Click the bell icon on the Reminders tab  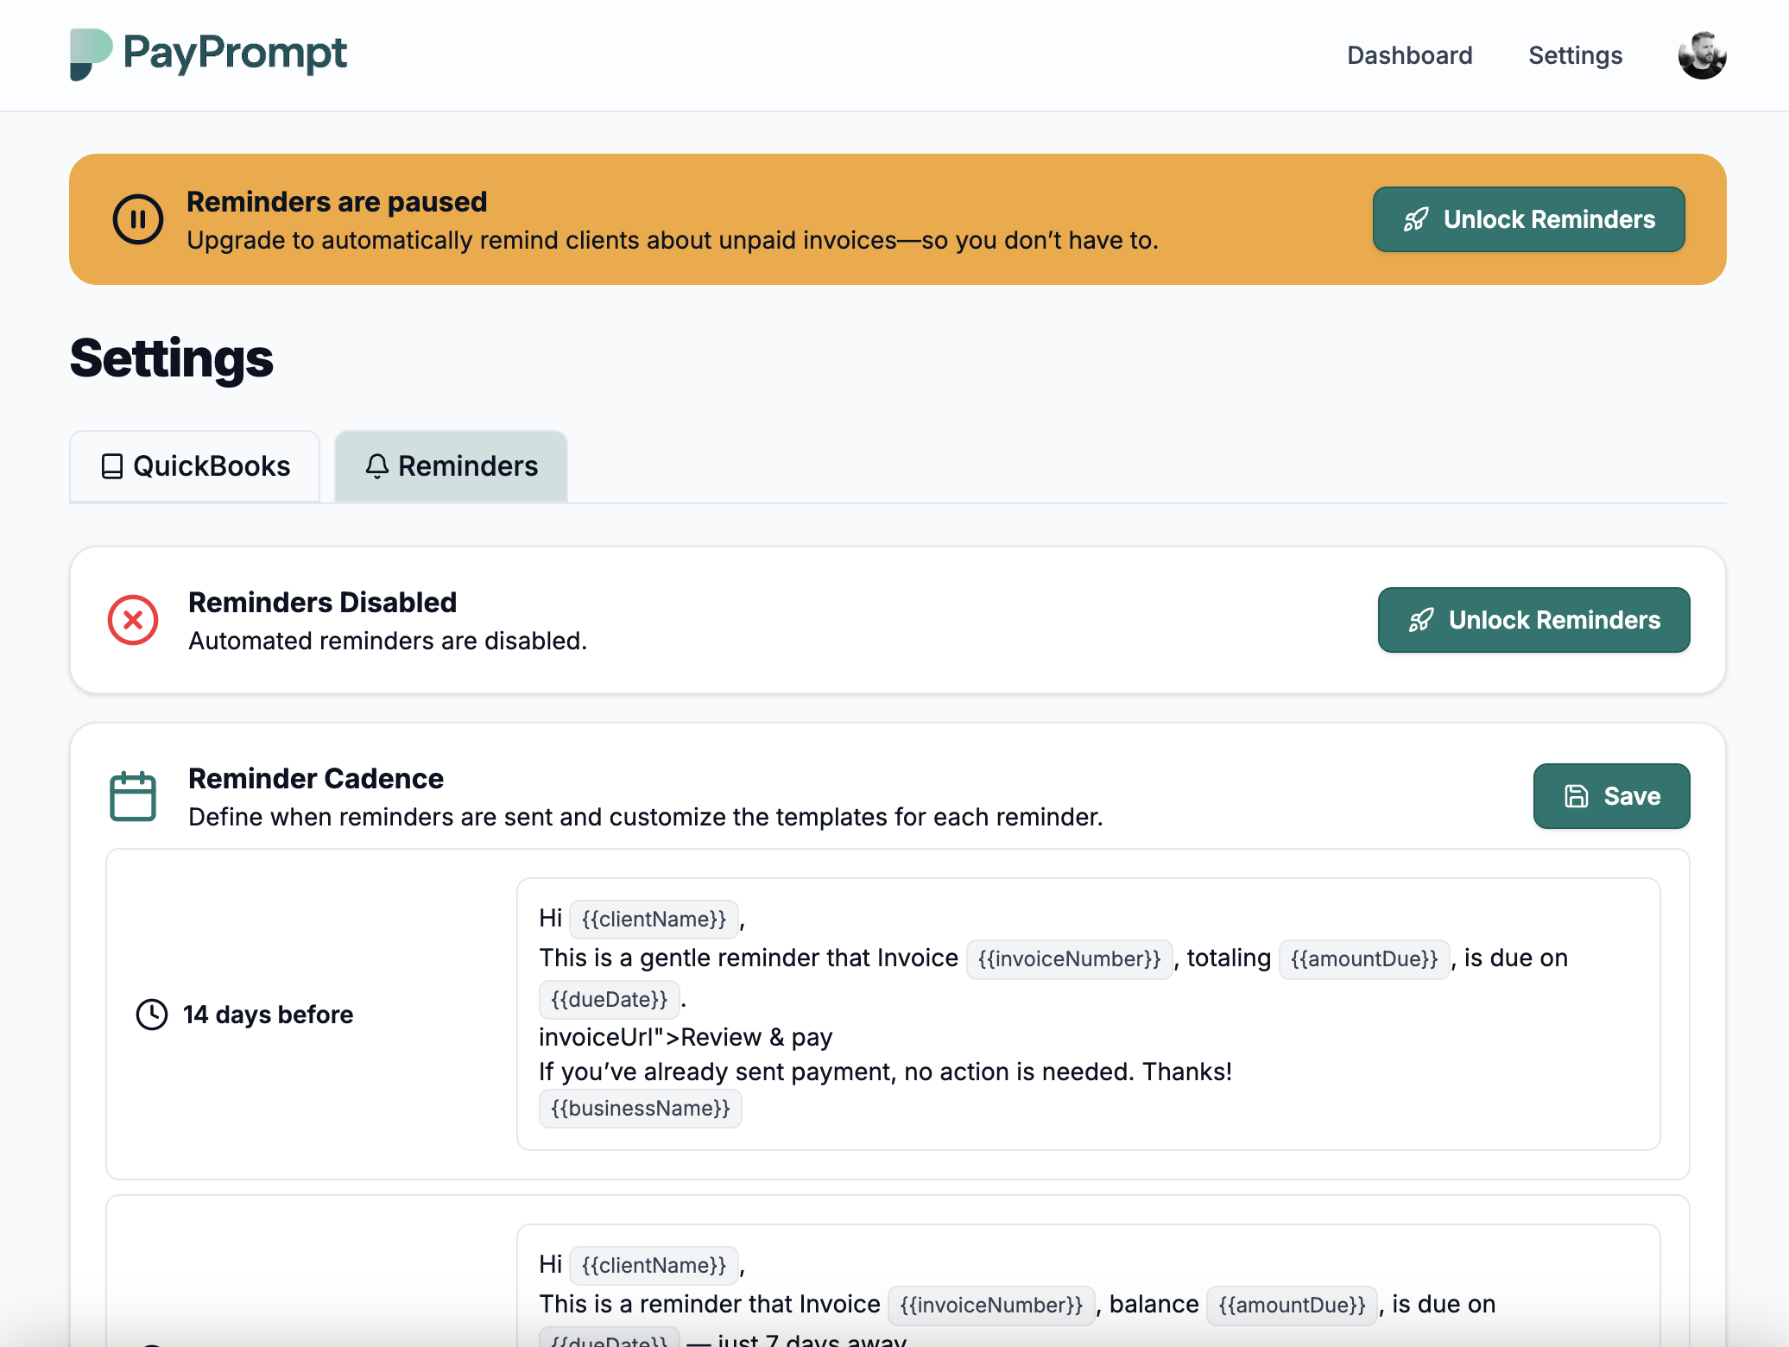[376, 466]
